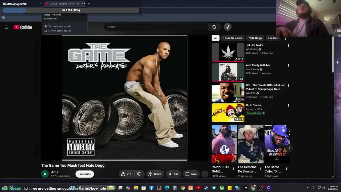The width and height of the screenshot is (341, 192).
Task: Close the YouTube browser tab
Action: click(x=82, y=3)
